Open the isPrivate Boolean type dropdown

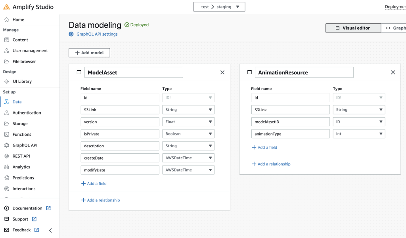coord(188,133)
